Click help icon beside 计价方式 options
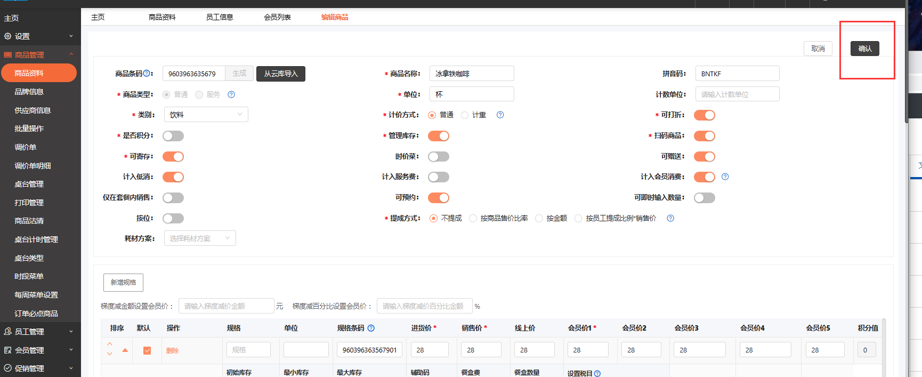This screenshot has height=377, width=922. coord(500,115)
